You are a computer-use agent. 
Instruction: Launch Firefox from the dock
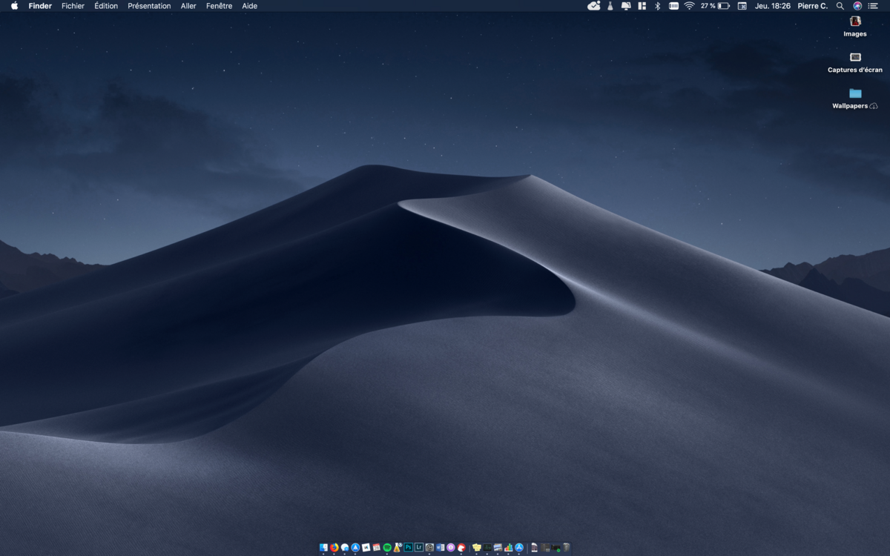334,547
